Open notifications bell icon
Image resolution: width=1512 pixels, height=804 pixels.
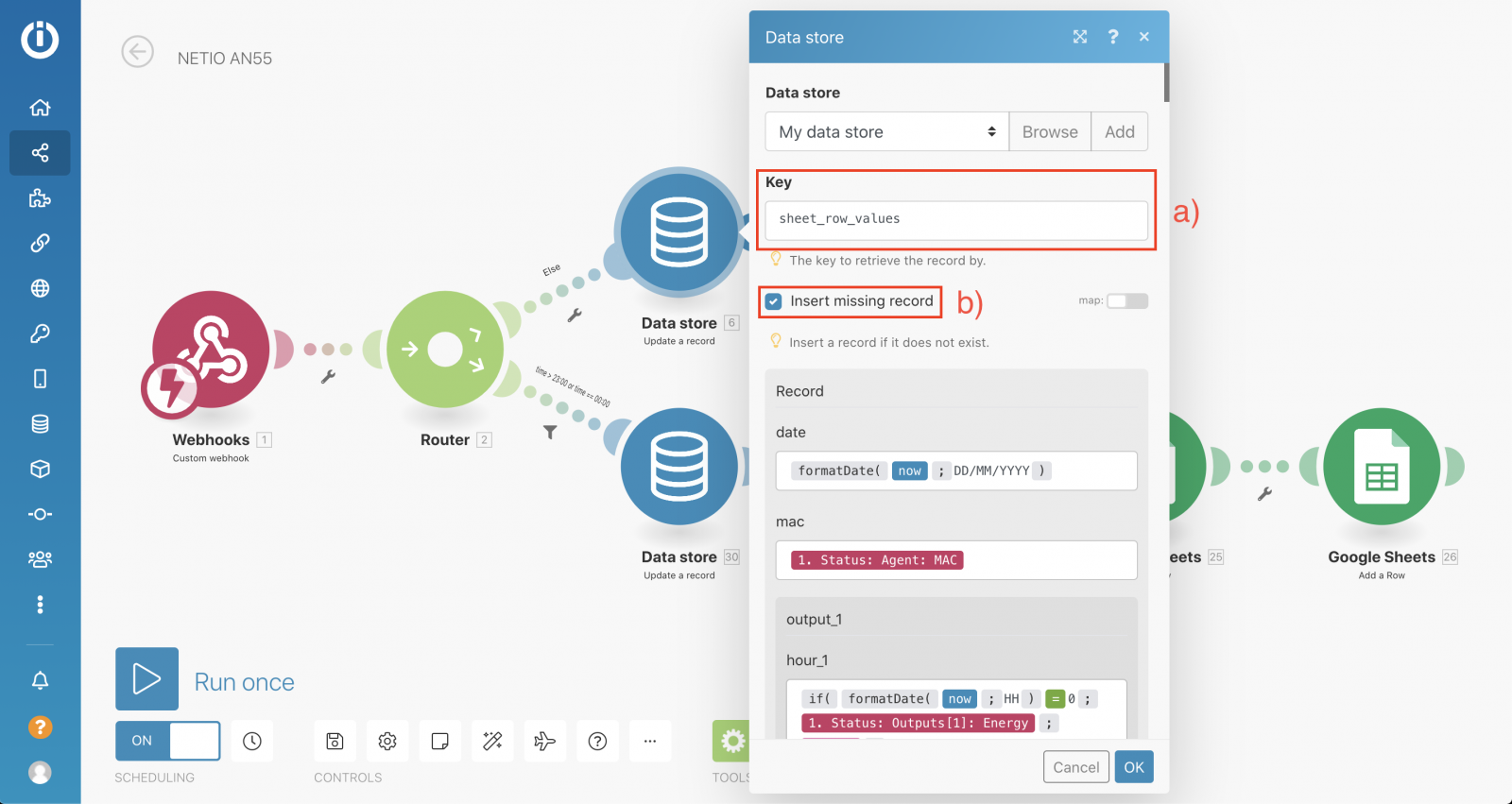pyautogui.click(x=40, y=680)
